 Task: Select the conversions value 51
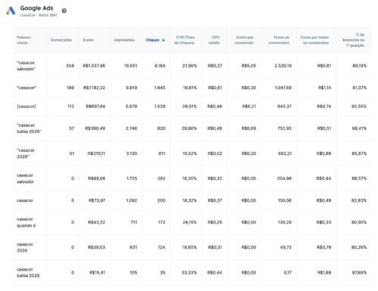click(72, 153)
